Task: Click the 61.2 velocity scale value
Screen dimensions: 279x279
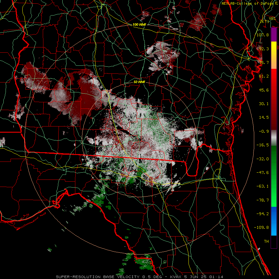Action: tap(264, 76)
